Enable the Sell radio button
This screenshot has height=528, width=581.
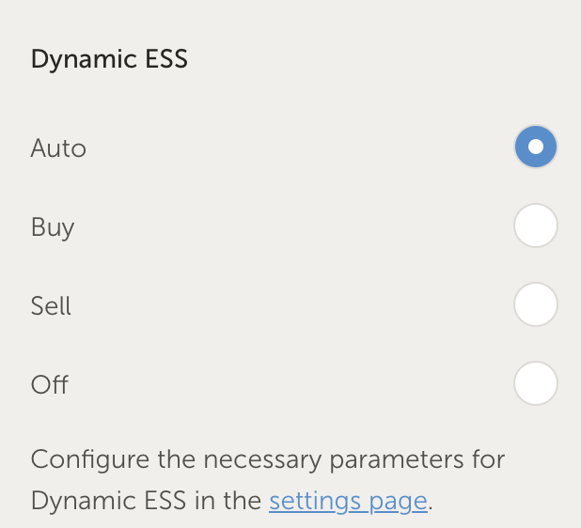[x=536, y=305]
